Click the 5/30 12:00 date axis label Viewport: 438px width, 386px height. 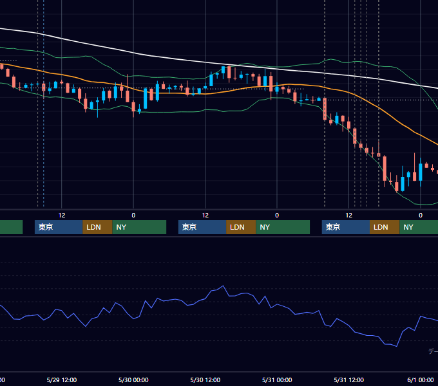(x=205, y=380)
